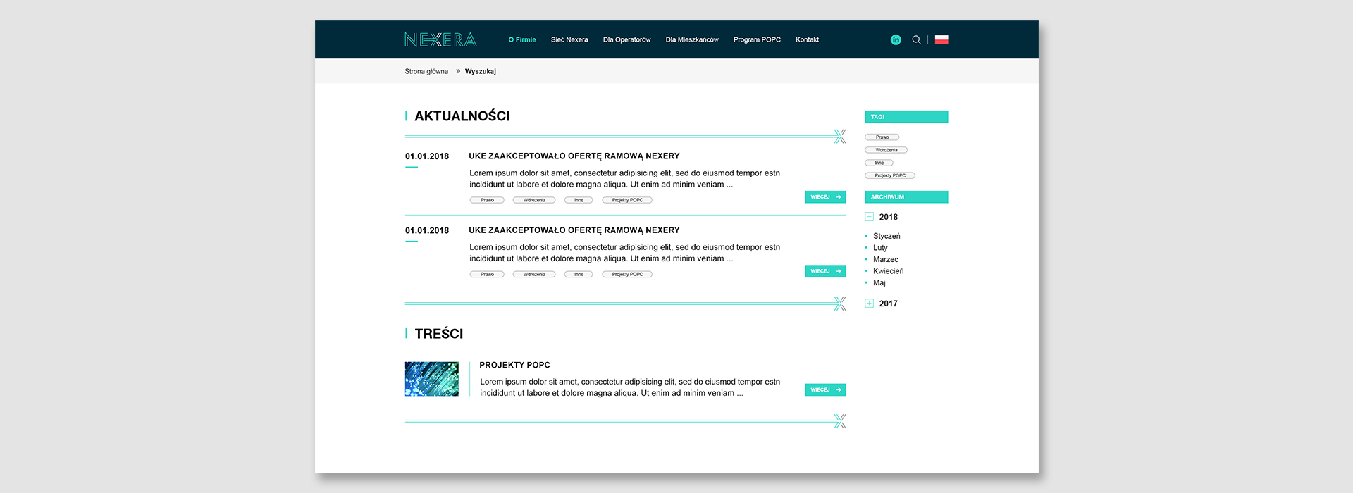
Task: Expand the 2017 archive year
Action: pyautogui.click(x=870, y=304)
